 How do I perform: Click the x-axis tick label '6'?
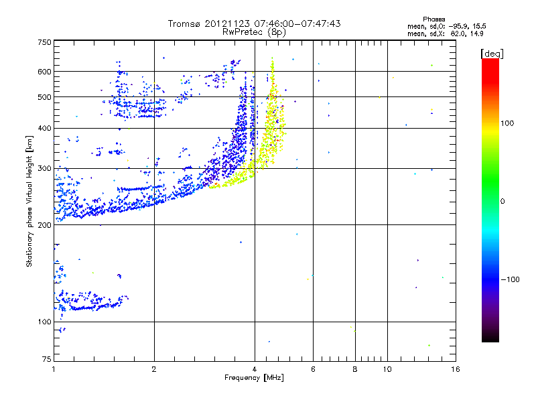tap(313, 369)
